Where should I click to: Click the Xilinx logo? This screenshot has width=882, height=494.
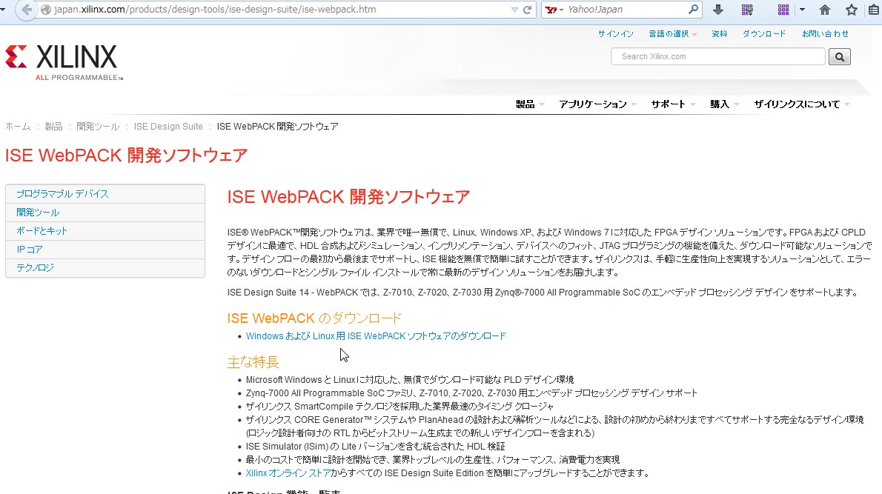(64, 63)
